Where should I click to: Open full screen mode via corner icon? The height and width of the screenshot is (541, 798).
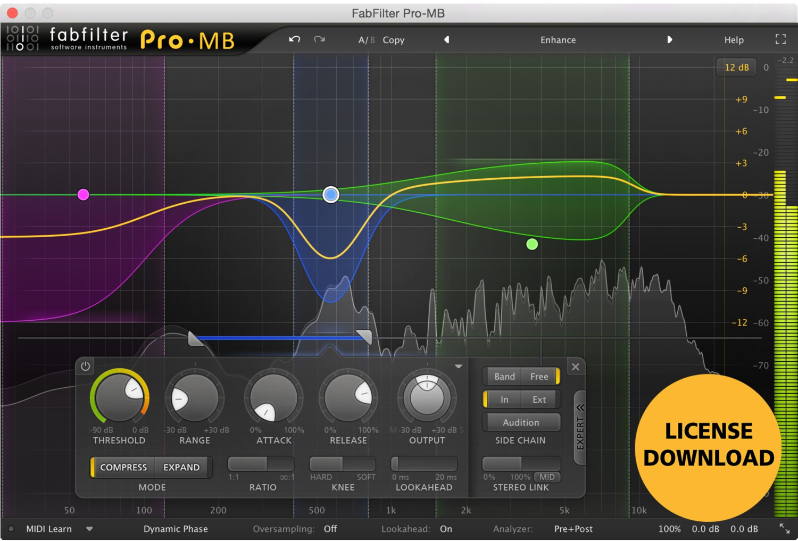pyautogui.click(x=780, y=39)
